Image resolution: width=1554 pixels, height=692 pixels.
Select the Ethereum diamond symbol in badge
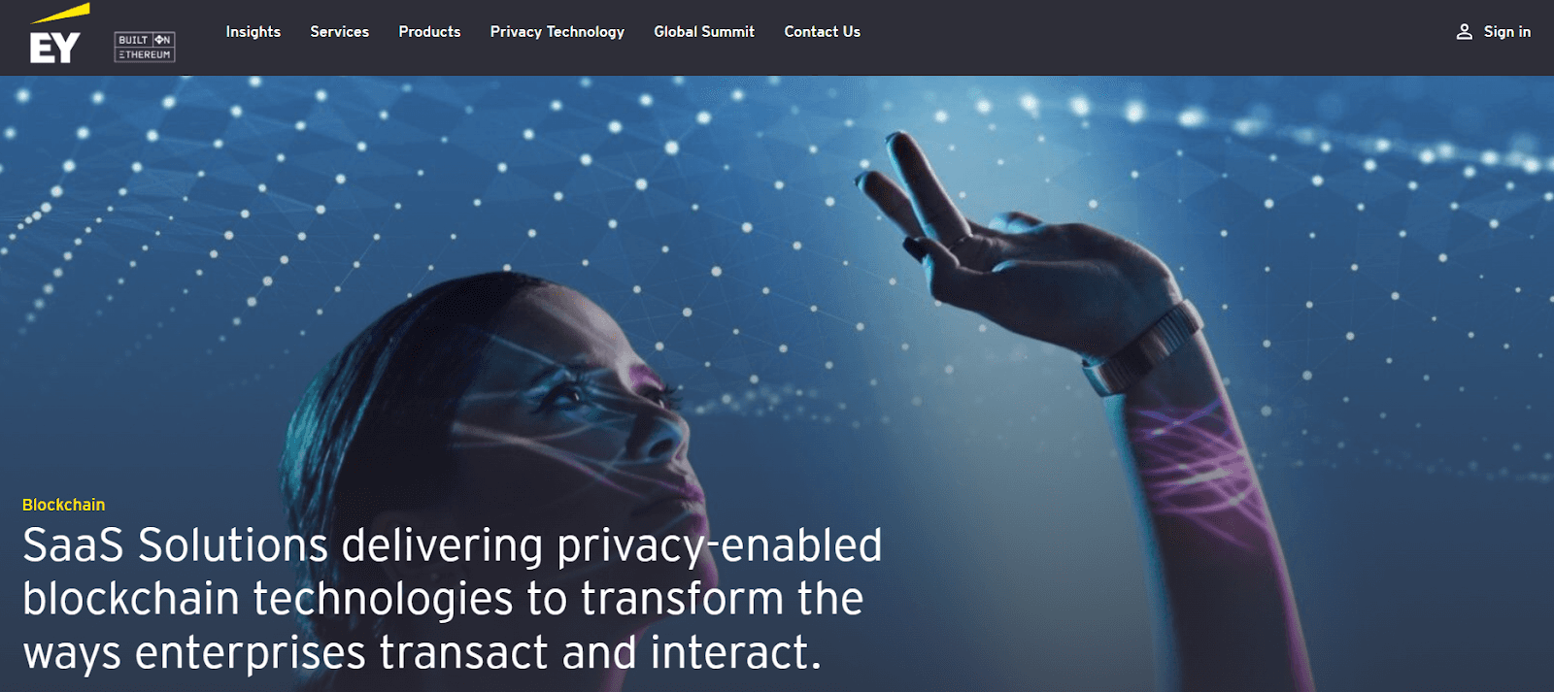coord(159,40)
